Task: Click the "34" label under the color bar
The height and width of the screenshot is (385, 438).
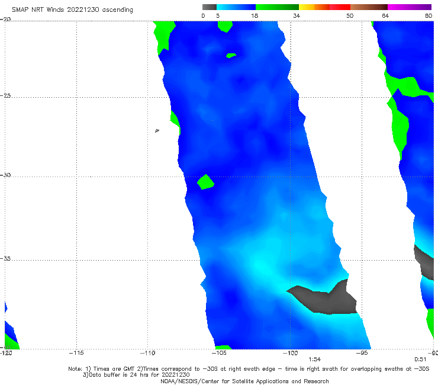Action: click(x=297, y=16)
